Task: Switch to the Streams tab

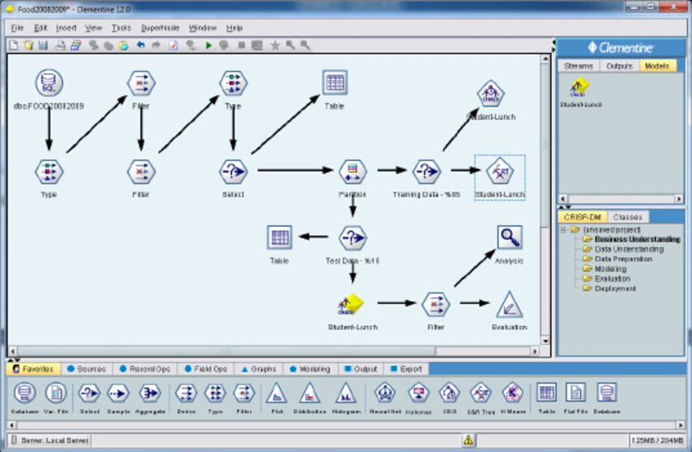Action: pyautogui.click(x=578, y=66)
